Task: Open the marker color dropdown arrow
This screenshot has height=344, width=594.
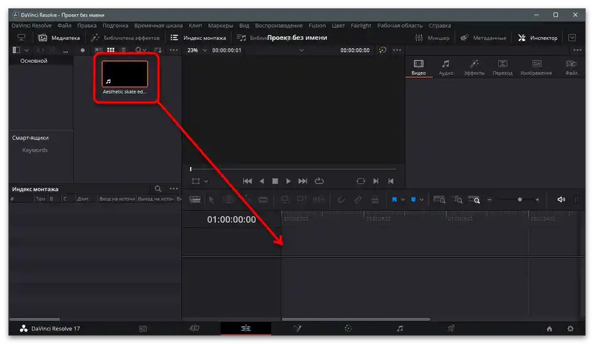Action: (421, 200)
